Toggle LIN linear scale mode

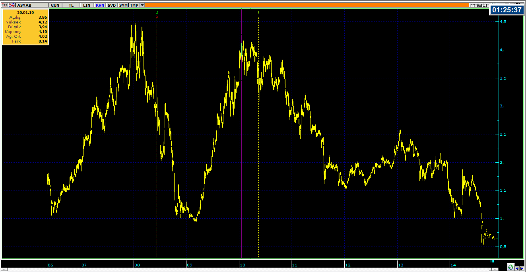tap(87, 5)
